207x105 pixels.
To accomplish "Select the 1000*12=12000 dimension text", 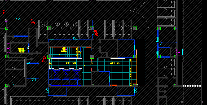I will coord(115,63).
